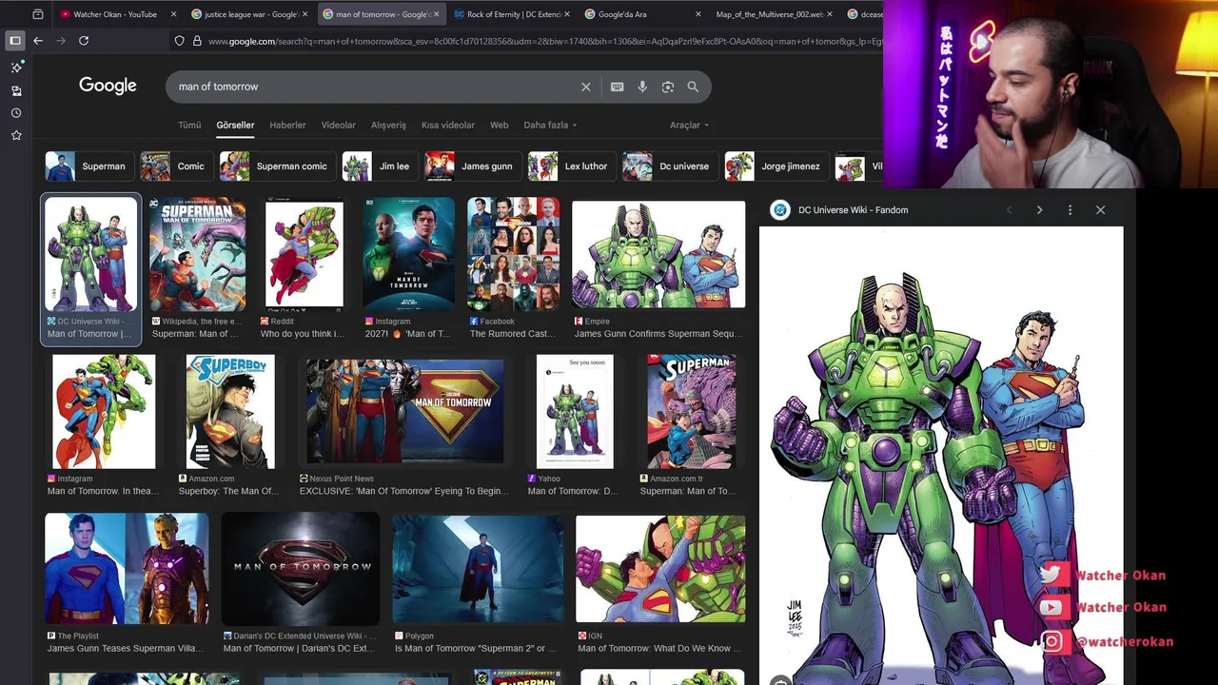Select the Videolar search category
The height and width of the screenshot is (685, 1218).
(338, 125)
